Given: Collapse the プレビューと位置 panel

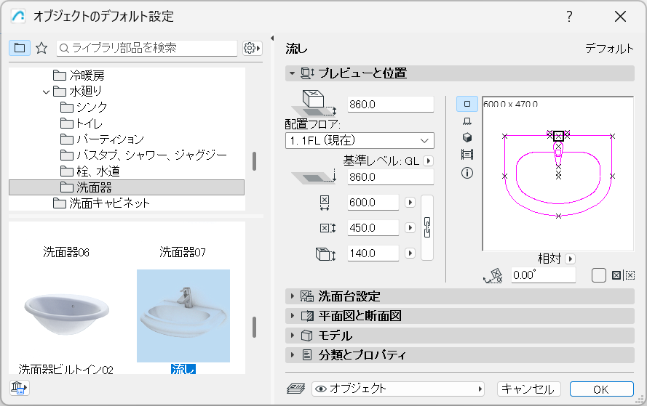Looking at the screenshot, I should pyautogui.click(x=292, y=73).
